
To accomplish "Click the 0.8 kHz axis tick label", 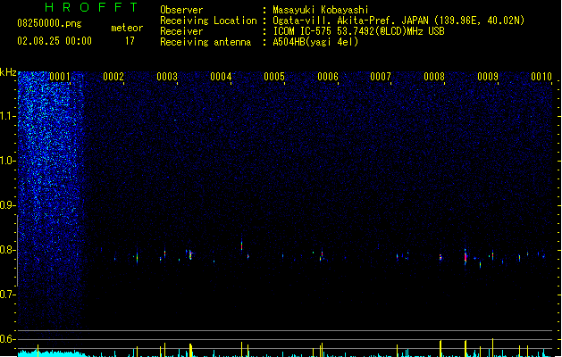I will coord(8,250).
